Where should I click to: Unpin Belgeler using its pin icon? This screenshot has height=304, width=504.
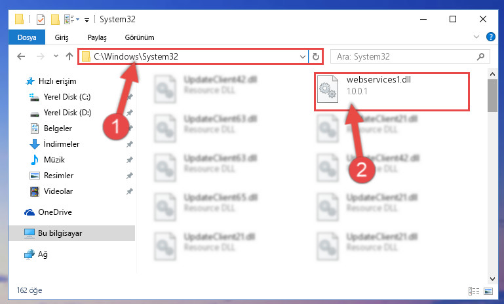(x=130, y=128)
